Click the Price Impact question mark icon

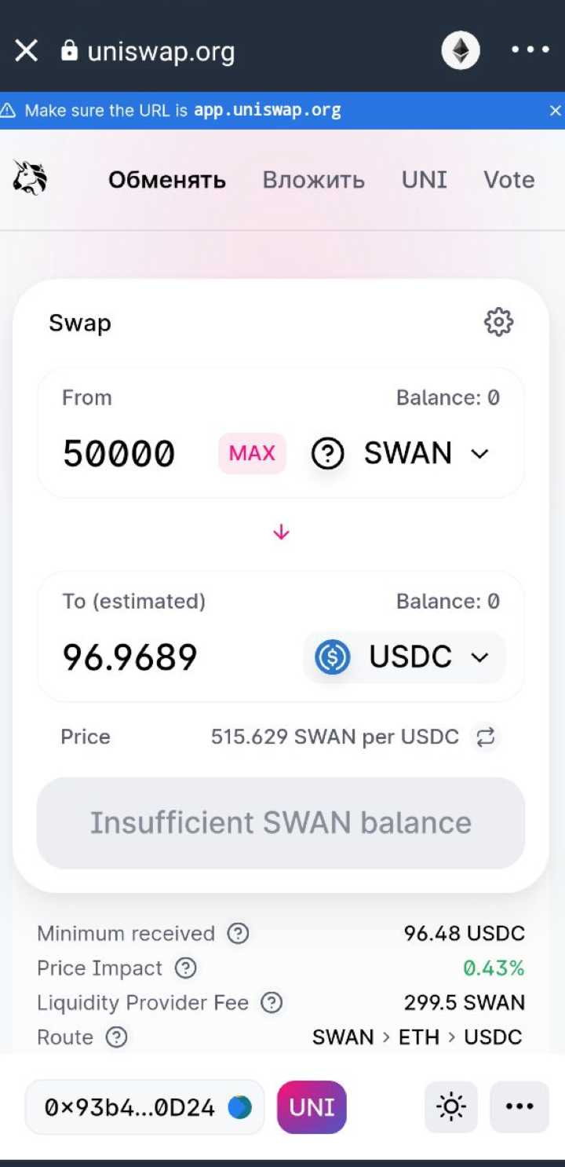(x=185, y=968)
